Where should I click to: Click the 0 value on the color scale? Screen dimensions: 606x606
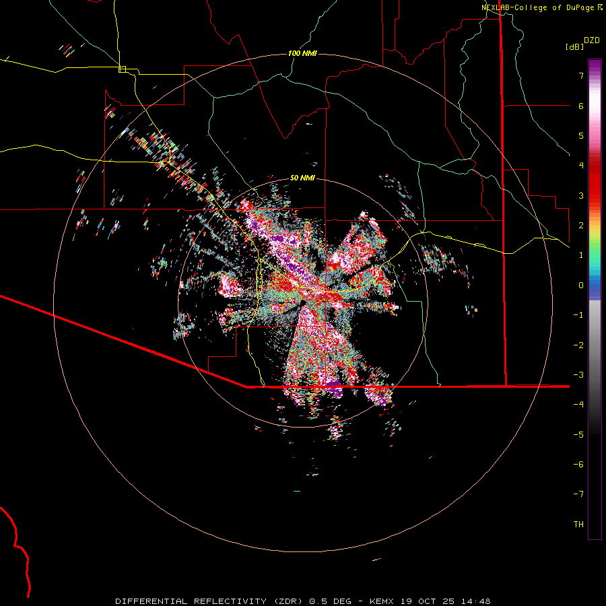pos(581,285)
